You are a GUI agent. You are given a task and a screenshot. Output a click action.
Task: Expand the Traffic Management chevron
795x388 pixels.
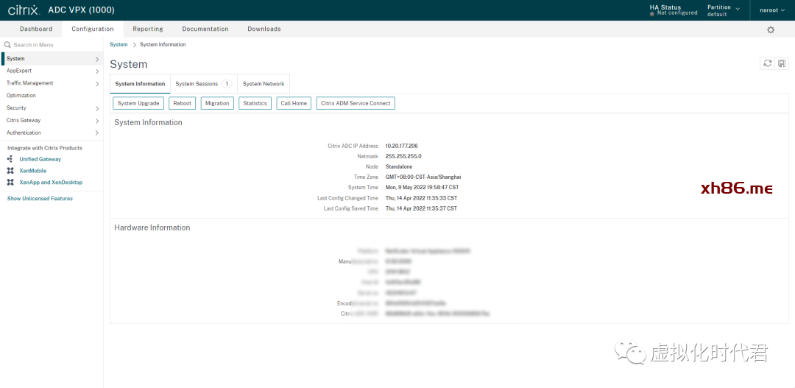pos(97,83)
